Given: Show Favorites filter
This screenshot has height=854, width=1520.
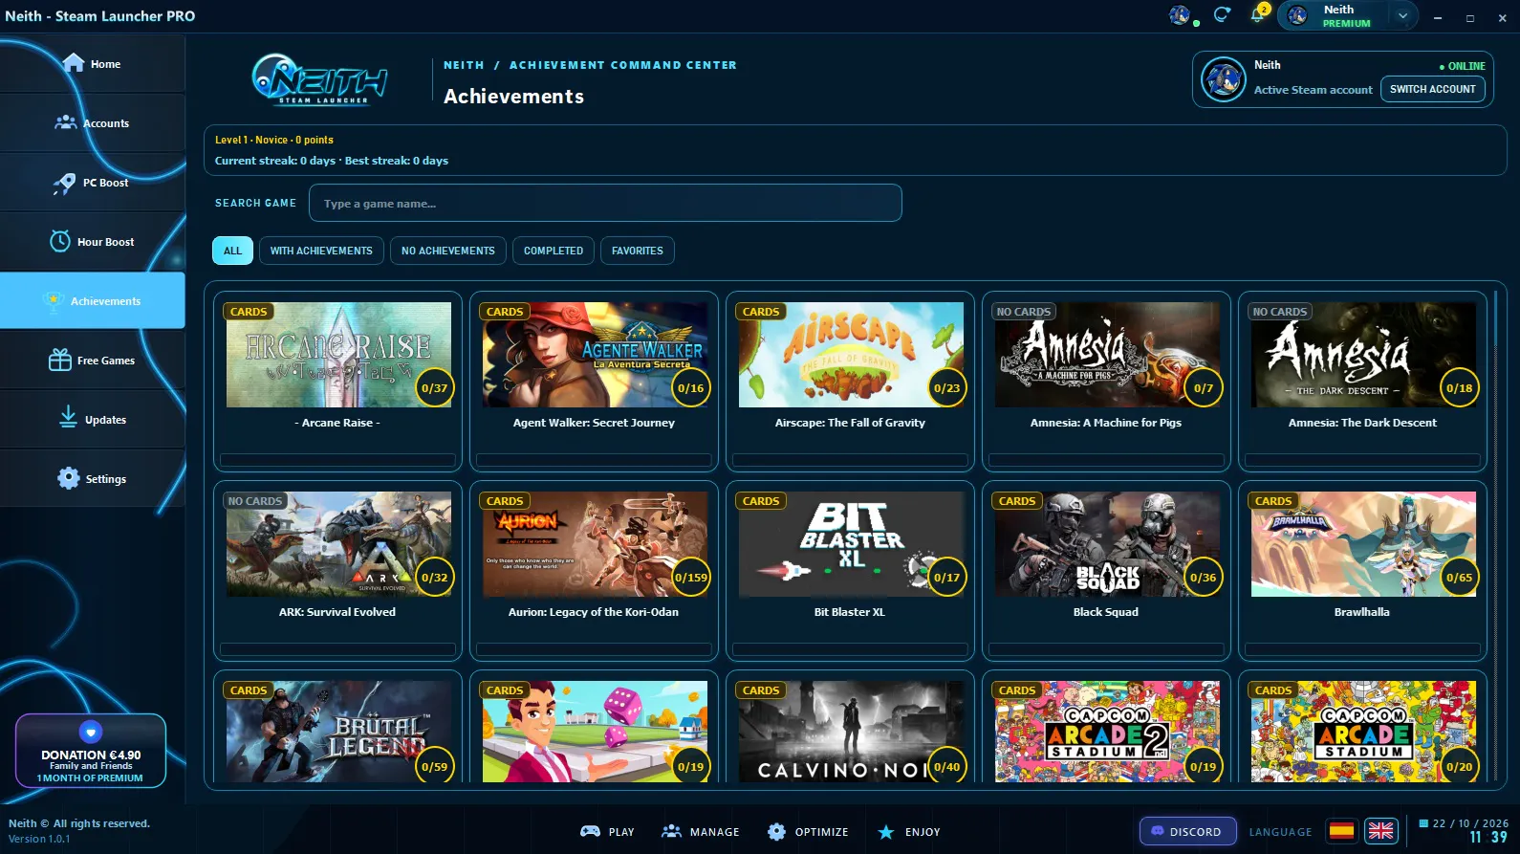Looking at the screenshot, I should 638,251.
